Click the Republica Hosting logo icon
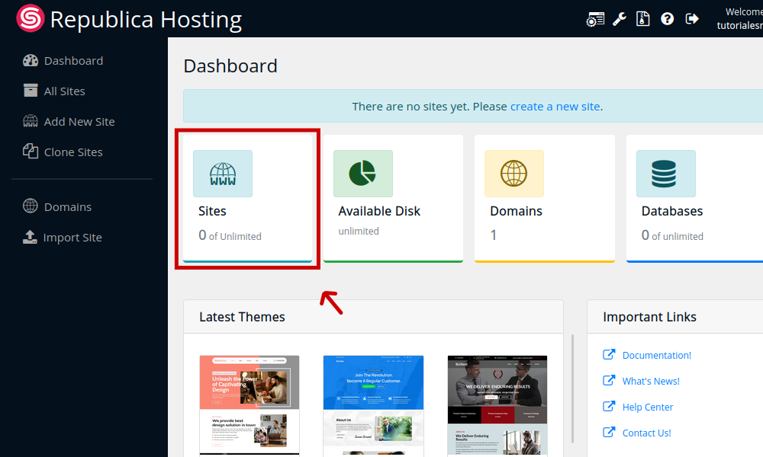The width and height of the screenshot is (763, 457). (x=31, y=18)
